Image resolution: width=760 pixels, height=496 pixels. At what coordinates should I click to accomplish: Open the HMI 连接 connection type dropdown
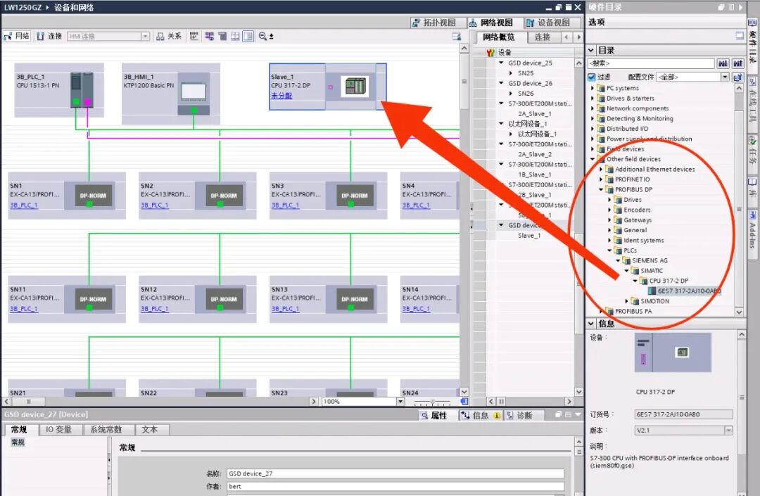point(145,37)
